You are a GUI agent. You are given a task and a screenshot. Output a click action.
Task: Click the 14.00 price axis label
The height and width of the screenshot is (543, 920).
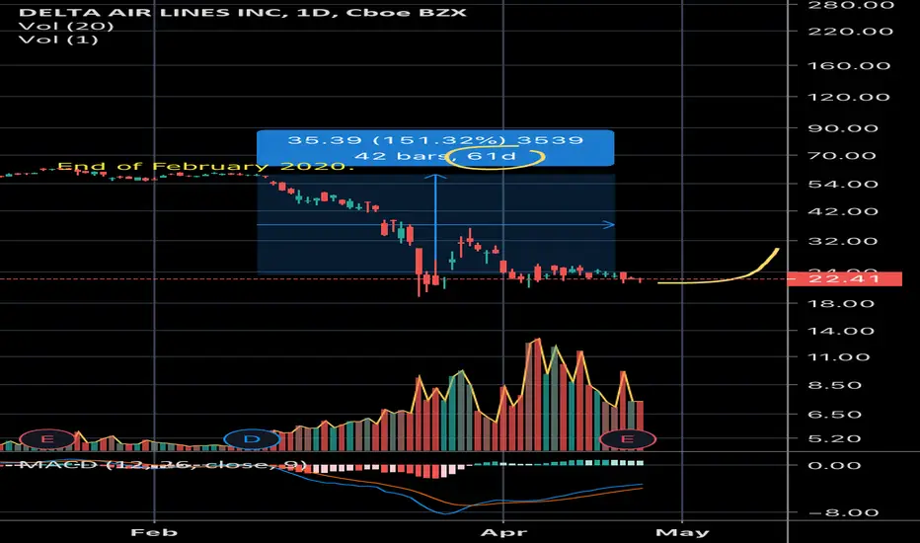843,331
